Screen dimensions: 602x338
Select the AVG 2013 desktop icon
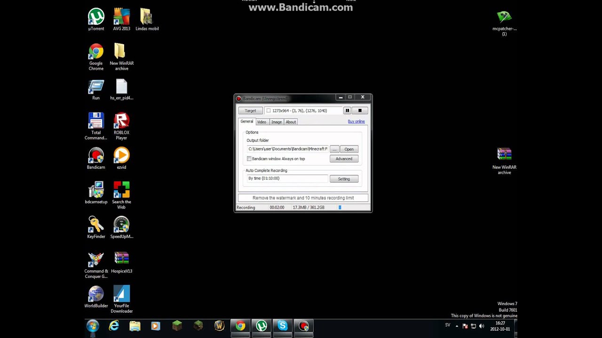click(x=121, y=20)
